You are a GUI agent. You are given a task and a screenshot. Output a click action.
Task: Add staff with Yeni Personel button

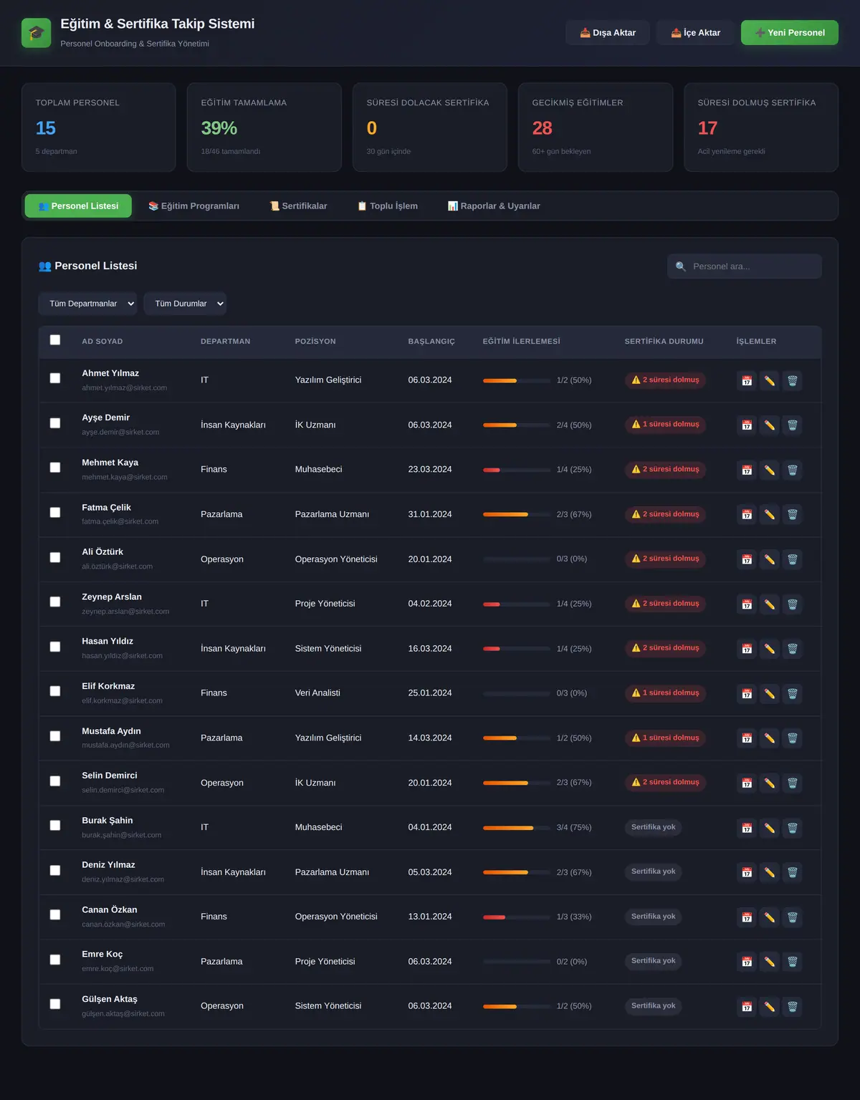[790, 33]
